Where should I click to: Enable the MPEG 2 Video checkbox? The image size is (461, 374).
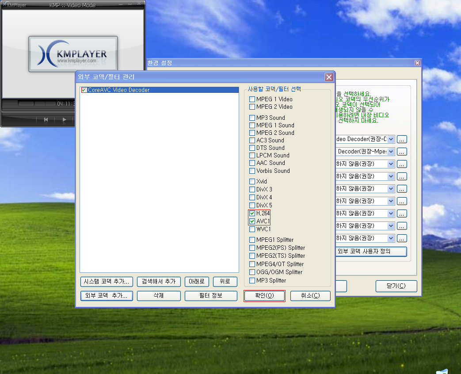[x=252, y=107]
